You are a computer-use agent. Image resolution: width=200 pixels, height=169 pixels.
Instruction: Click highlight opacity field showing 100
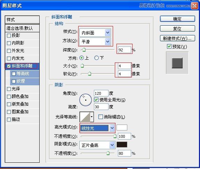(x=125, y=136)
